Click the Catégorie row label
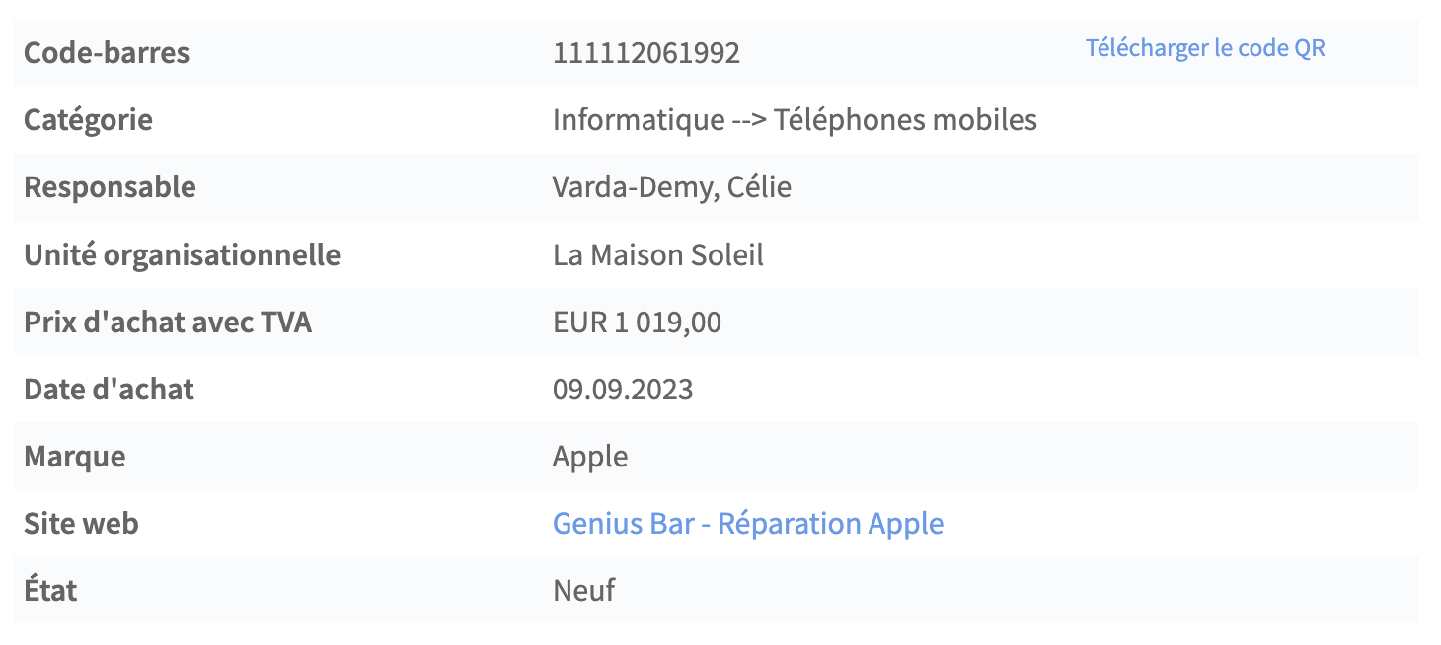Image resolution: width=1441 pixels, height=645 pixels. tap(88, 120)
